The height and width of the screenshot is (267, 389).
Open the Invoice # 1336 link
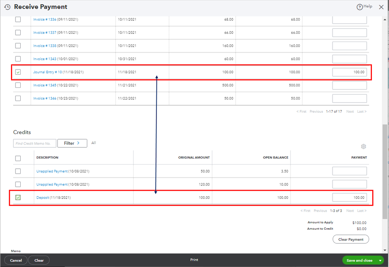click(x=45, y=19)
